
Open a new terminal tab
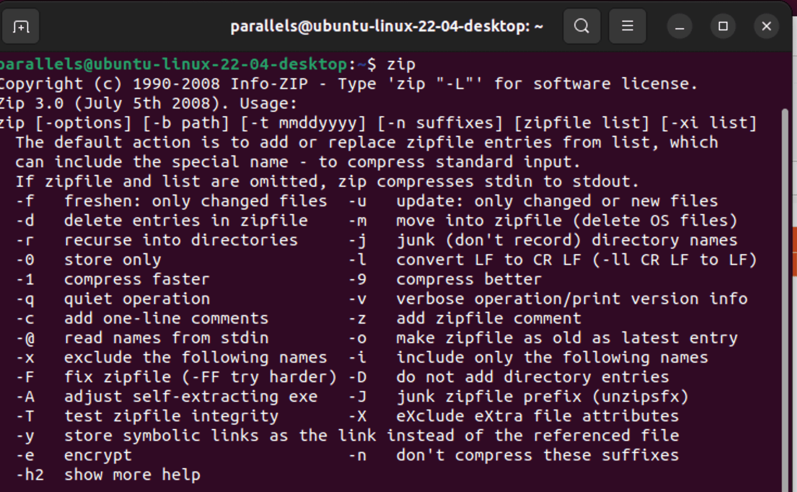[x=21, y=26]
